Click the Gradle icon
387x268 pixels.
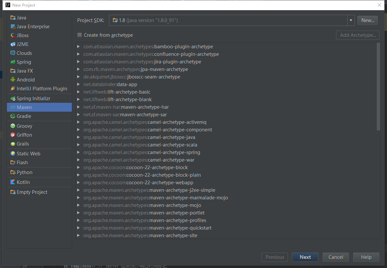click(13, 116)
